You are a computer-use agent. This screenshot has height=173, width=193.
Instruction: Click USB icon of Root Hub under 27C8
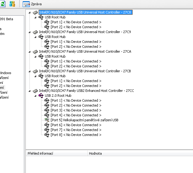click(41, 17)
